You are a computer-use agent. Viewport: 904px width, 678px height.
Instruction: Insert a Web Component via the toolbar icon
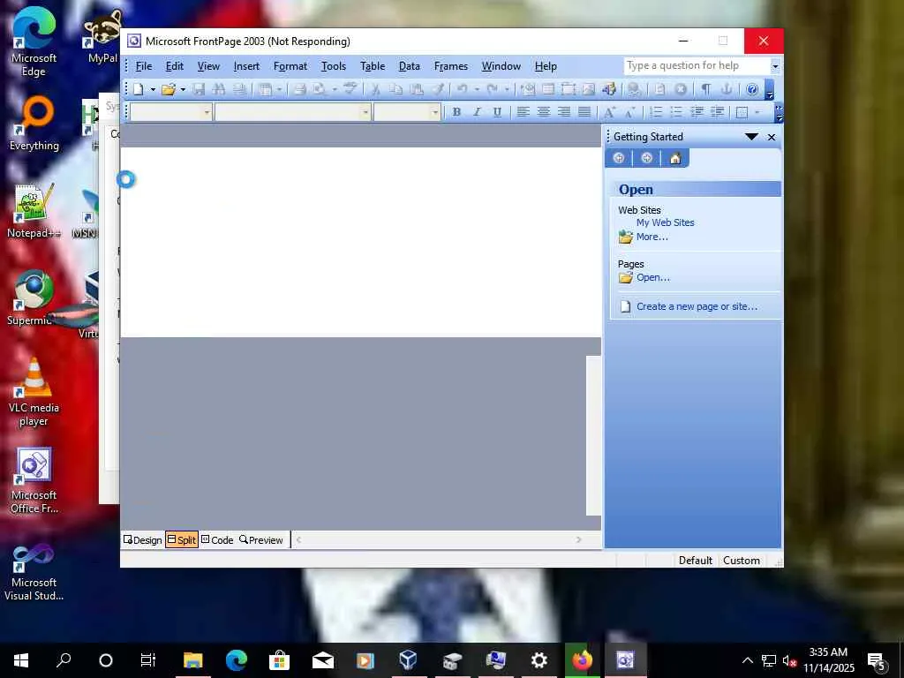528,89
